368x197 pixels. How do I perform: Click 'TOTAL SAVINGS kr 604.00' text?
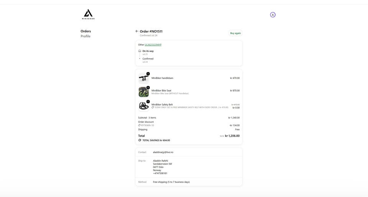(x=156, y=140)
